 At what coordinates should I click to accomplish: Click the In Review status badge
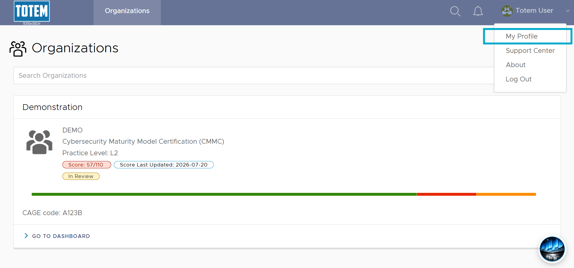[x=81, y=176]
